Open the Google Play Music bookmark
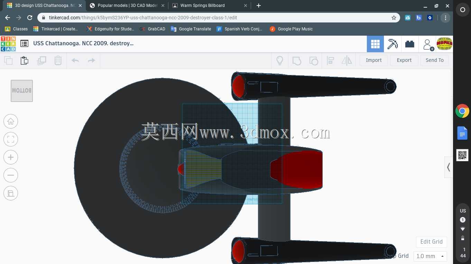The height and width of the screenshot is (264, 471). coord(291,29)
